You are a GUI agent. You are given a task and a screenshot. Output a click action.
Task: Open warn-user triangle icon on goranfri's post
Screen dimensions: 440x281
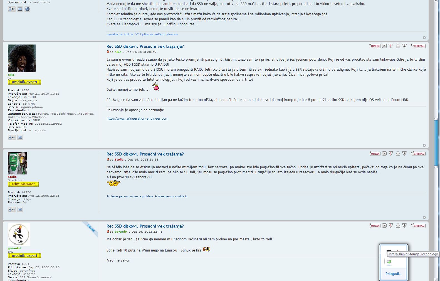(398, 226)
